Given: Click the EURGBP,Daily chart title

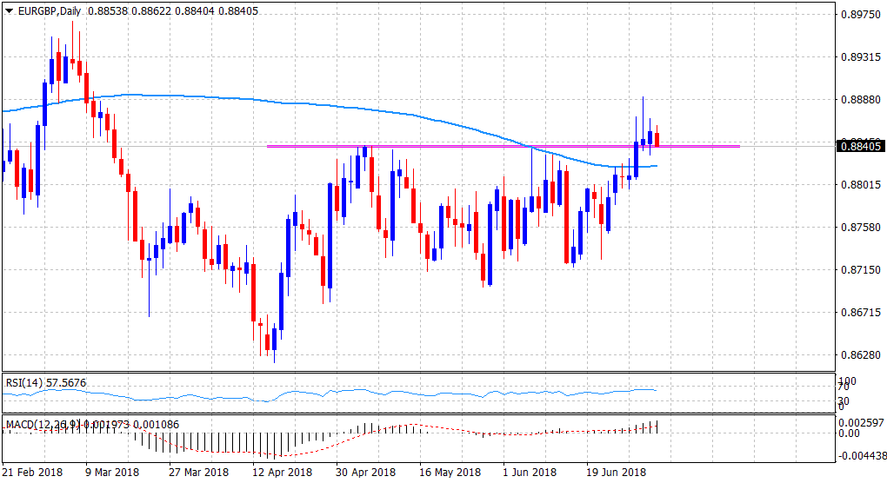Looking at the screenshot, I should click(44, 10).
